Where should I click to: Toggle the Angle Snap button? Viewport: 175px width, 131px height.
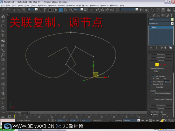102,10
